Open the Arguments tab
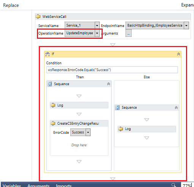This screenshot has width=194, height=187. pyautogui.click(x=38, y=185)
